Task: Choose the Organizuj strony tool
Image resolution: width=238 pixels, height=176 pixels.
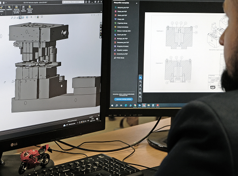Action: pyautogui.click(x=121, y=23)
